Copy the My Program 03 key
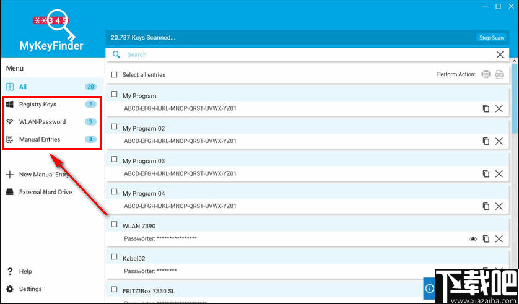519x304 pixels. (x=486, y=173)
